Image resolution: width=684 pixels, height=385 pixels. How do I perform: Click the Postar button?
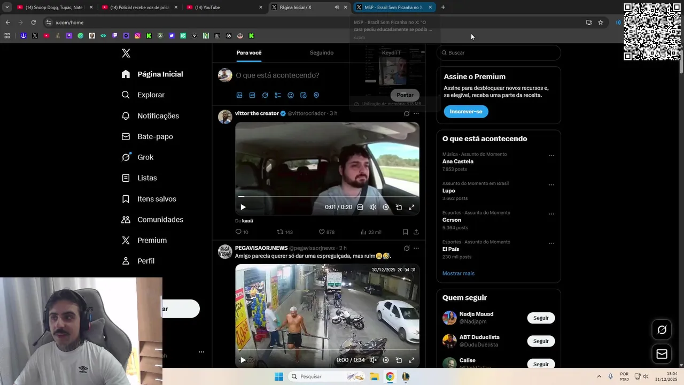[x=405, y=95]
